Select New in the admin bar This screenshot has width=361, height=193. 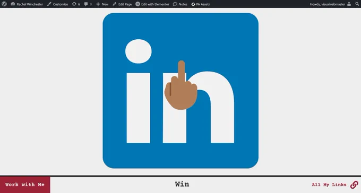[x=102, y=4]
